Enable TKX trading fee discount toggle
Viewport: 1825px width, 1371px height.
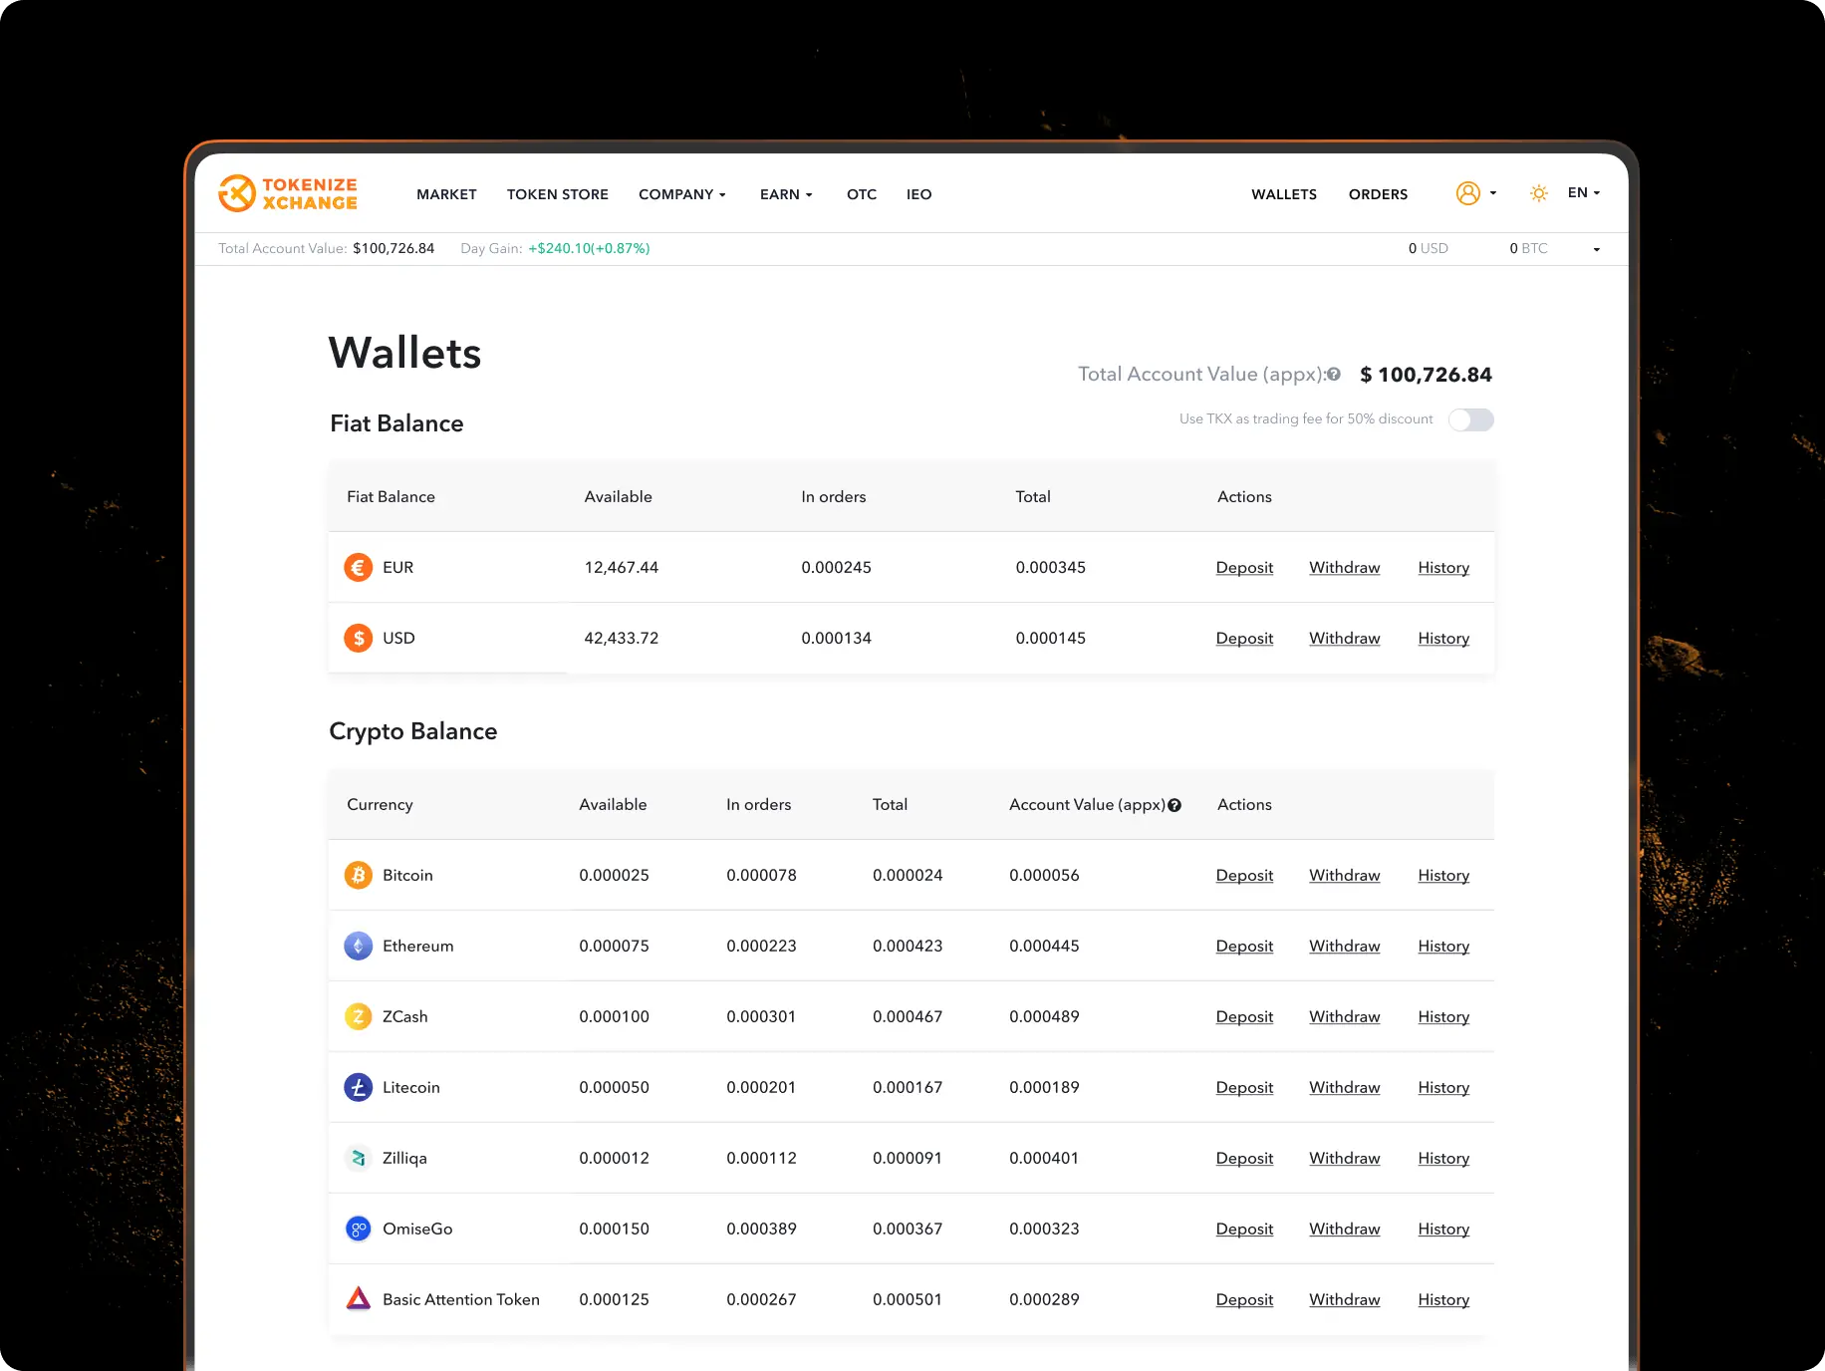[1471, 419]
